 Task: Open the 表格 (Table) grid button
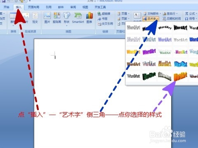pyautogui.click(x=13, y=18)
